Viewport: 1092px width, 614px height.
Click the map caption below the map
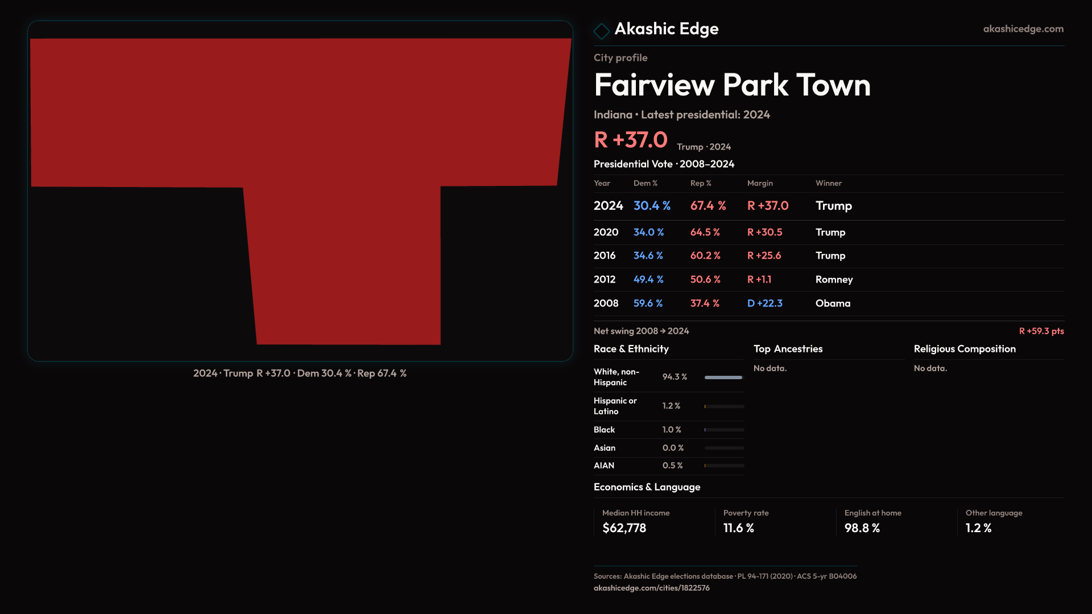point(300,374)
